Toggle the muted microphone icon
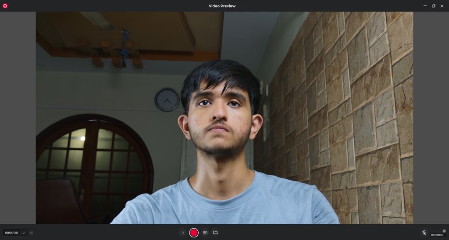Viewport: 449px width, 240px height. pyautogui.click(x=424, y=233)
